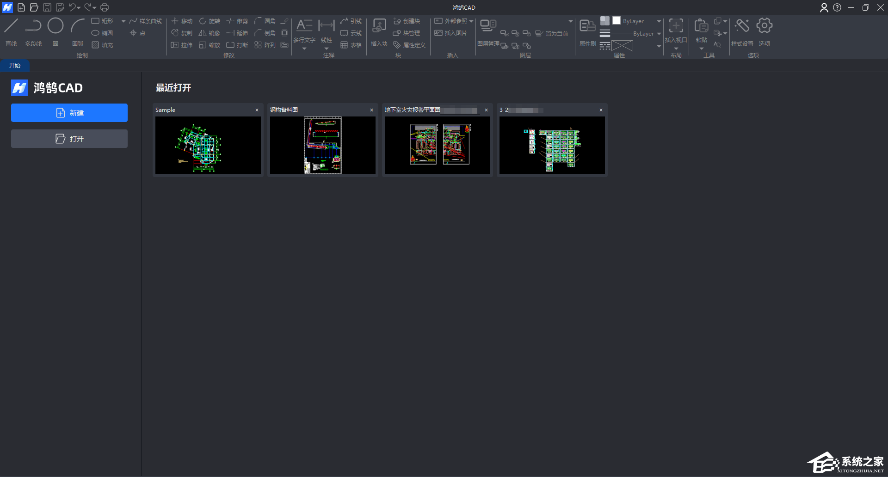This screenshot has width=888, height=477.
Task: Choose the 矩形 rectangle tool
Action: click(x=102, y=21)
